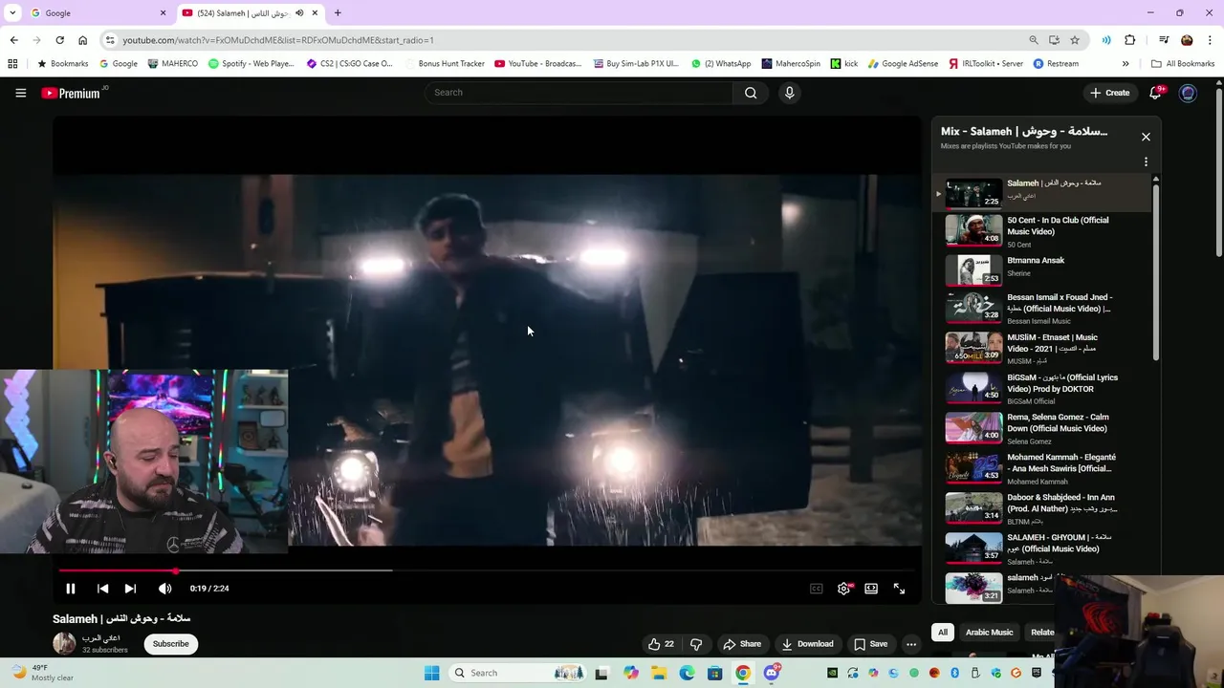Close the Salameh YouTube tab
This screenshot has width=1224, height=688.
[315, 13]
